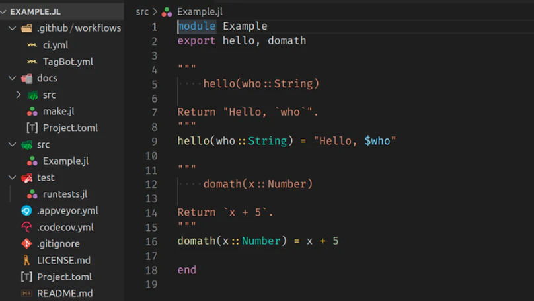Open the .appveyor.yml file
The height and width of the screenshot is (301, 534).
(67, 210)
